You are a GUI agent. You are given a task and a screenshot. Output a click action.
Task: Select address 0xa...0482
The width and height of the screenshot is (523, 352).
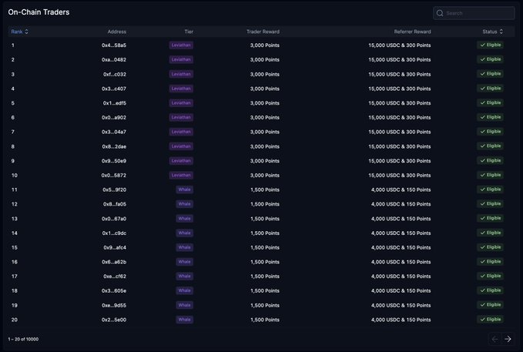[x=114, y=60]
